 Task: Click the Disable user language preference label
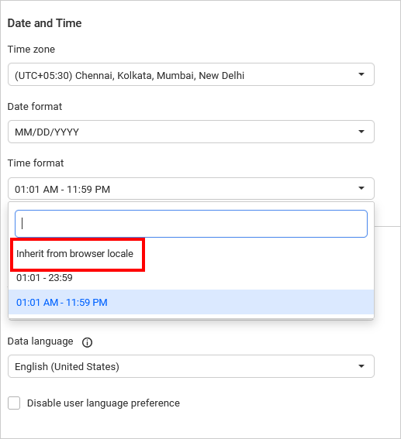(x=103, y=403)
